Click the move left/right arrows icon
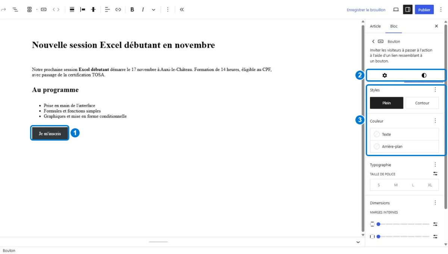 56,10
